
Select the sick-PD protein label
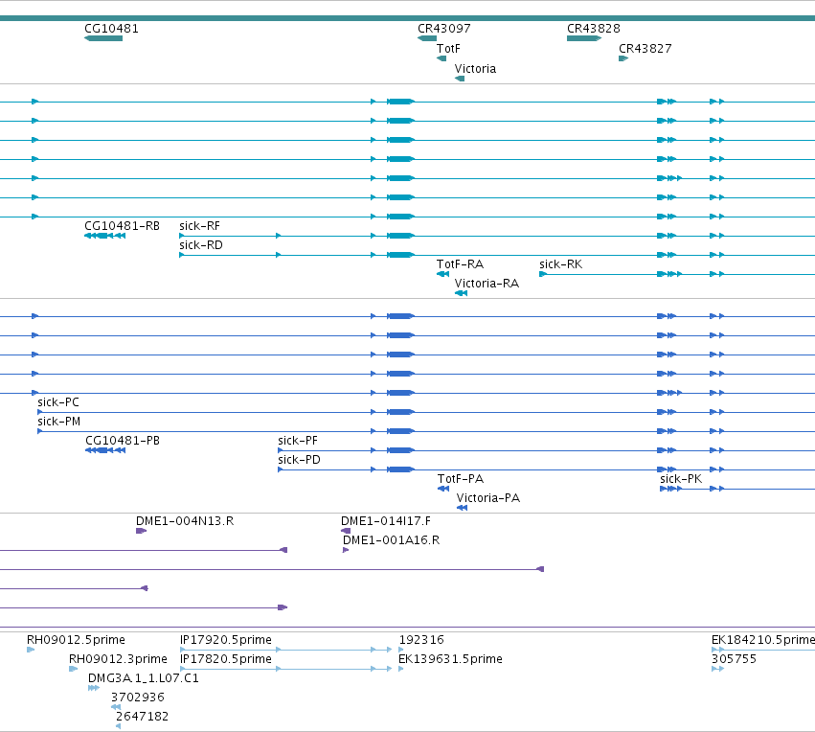[x=299, y=460]
